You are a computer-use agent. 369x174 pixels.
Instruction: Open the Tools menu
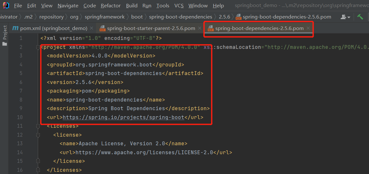pyautogui.click(x=163, y=6)
